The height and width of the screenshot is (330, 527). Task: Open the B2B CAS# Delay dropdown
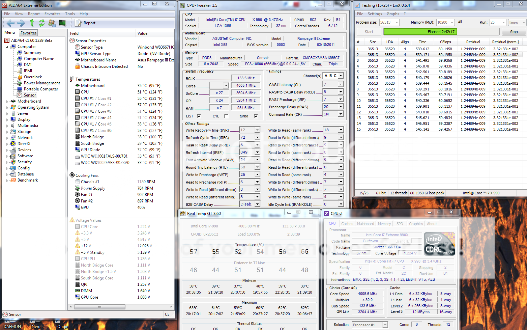pyautogui.click(x=257, y=204)
